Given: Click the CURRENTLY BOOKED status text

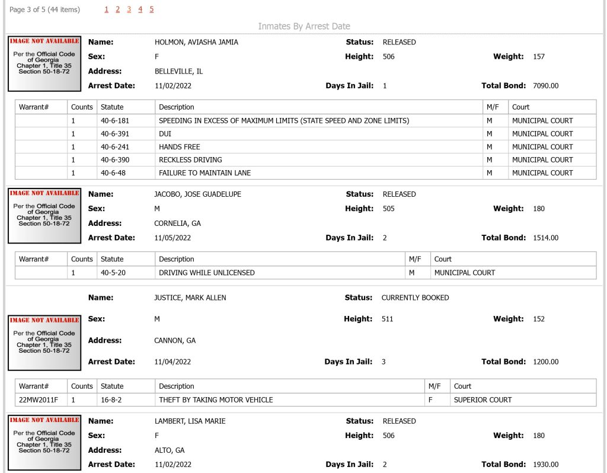Looking at the screenshot, I should tap(415, 298).
